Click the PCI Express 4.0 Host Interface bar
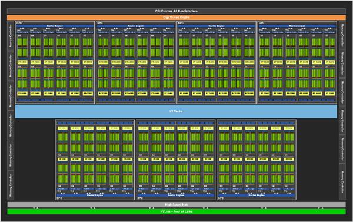The height and width of the screenshot is (222, 353). coord(176,11)
